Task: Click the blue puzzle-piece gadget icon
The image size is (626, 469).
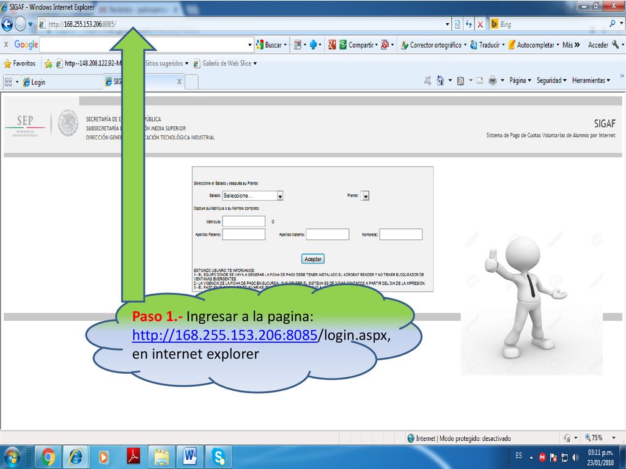Action: [x=314, y=45]
